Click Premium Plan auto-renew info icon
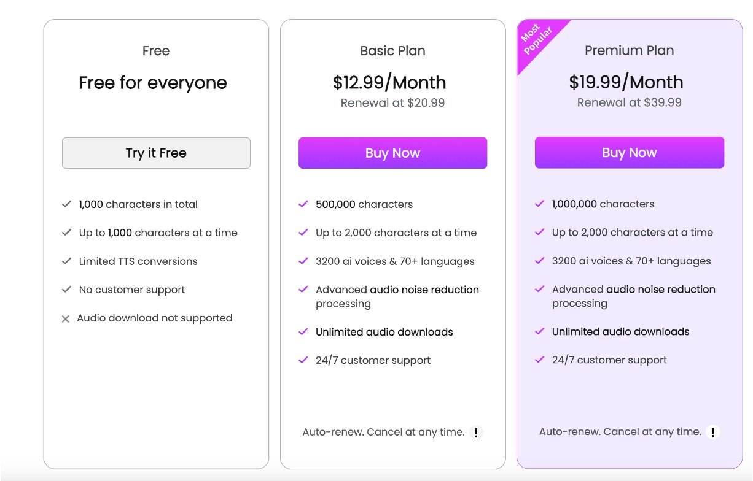Image resolution: width=753 pixels, height=481 pixels. 712,432
